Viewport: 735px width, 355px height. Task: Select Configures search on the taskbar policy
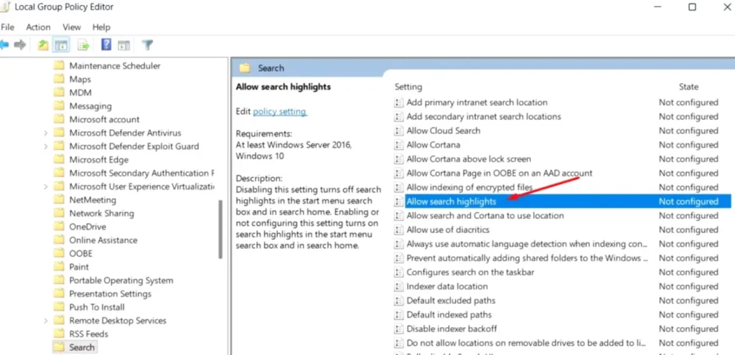tap(470, 273)
